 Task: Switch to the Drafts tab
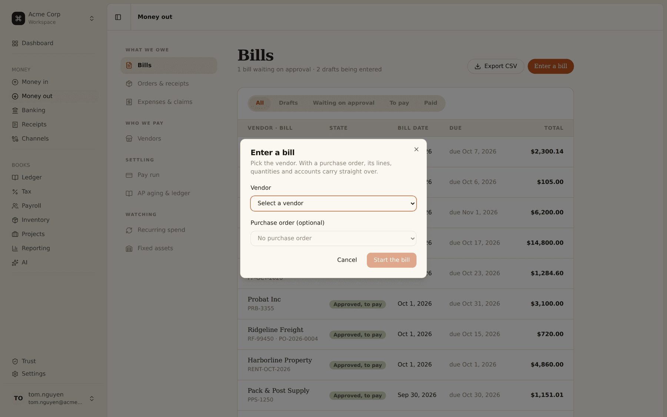[x=288, y=103]
